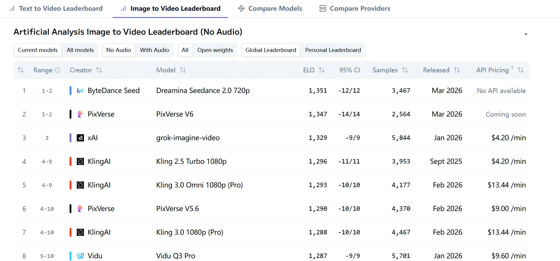560x261 pixels.
Task: Click the API Pricing sort arrows
Action: pos(521,70)
